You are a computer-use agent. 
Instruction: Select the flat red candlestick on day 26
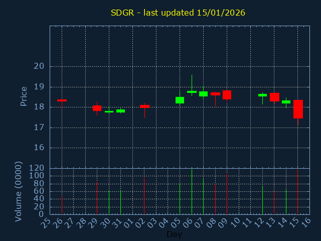coord(62,100)
